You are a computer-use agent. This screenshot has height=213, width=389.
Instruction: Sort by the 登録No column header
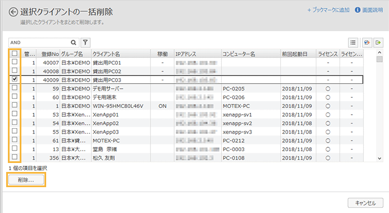(48, 54)
